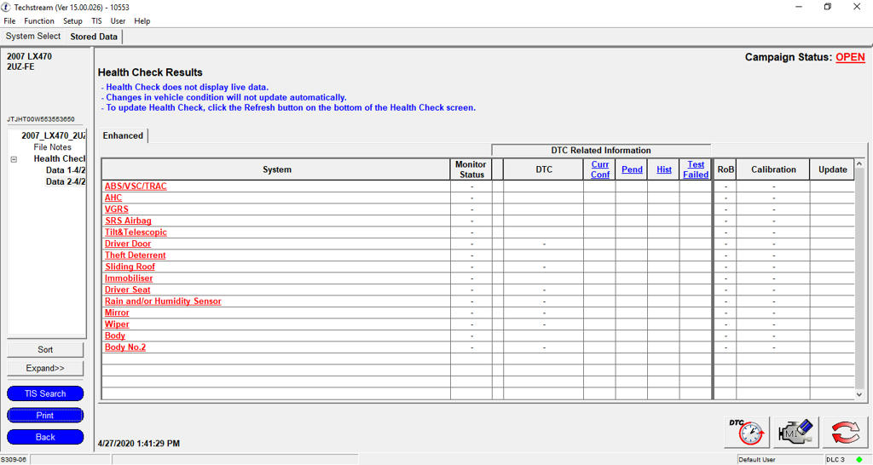Open the Sliding Roof system link
The height and width of the screenshot is (465, 873).
click(x=130, y=267)
